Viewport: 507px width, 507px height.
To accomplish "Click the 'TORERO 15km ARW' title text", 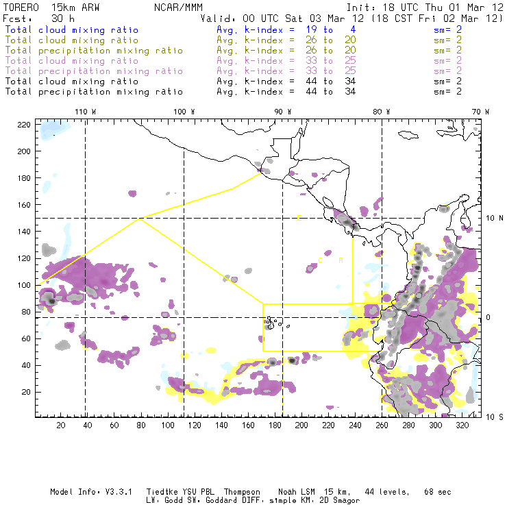I will pos(51,7).
